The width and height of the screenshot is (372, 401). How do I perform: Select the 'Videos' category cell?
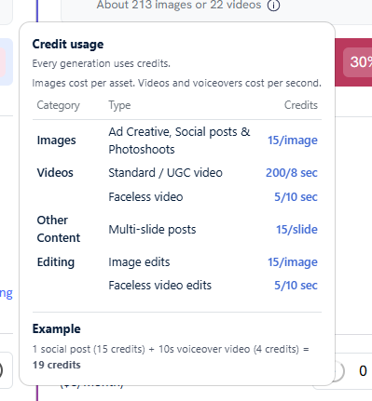(x=55, y=173)
